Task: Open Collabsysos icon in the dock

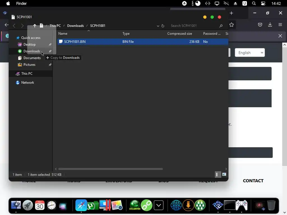Action: tap(135, 205)
